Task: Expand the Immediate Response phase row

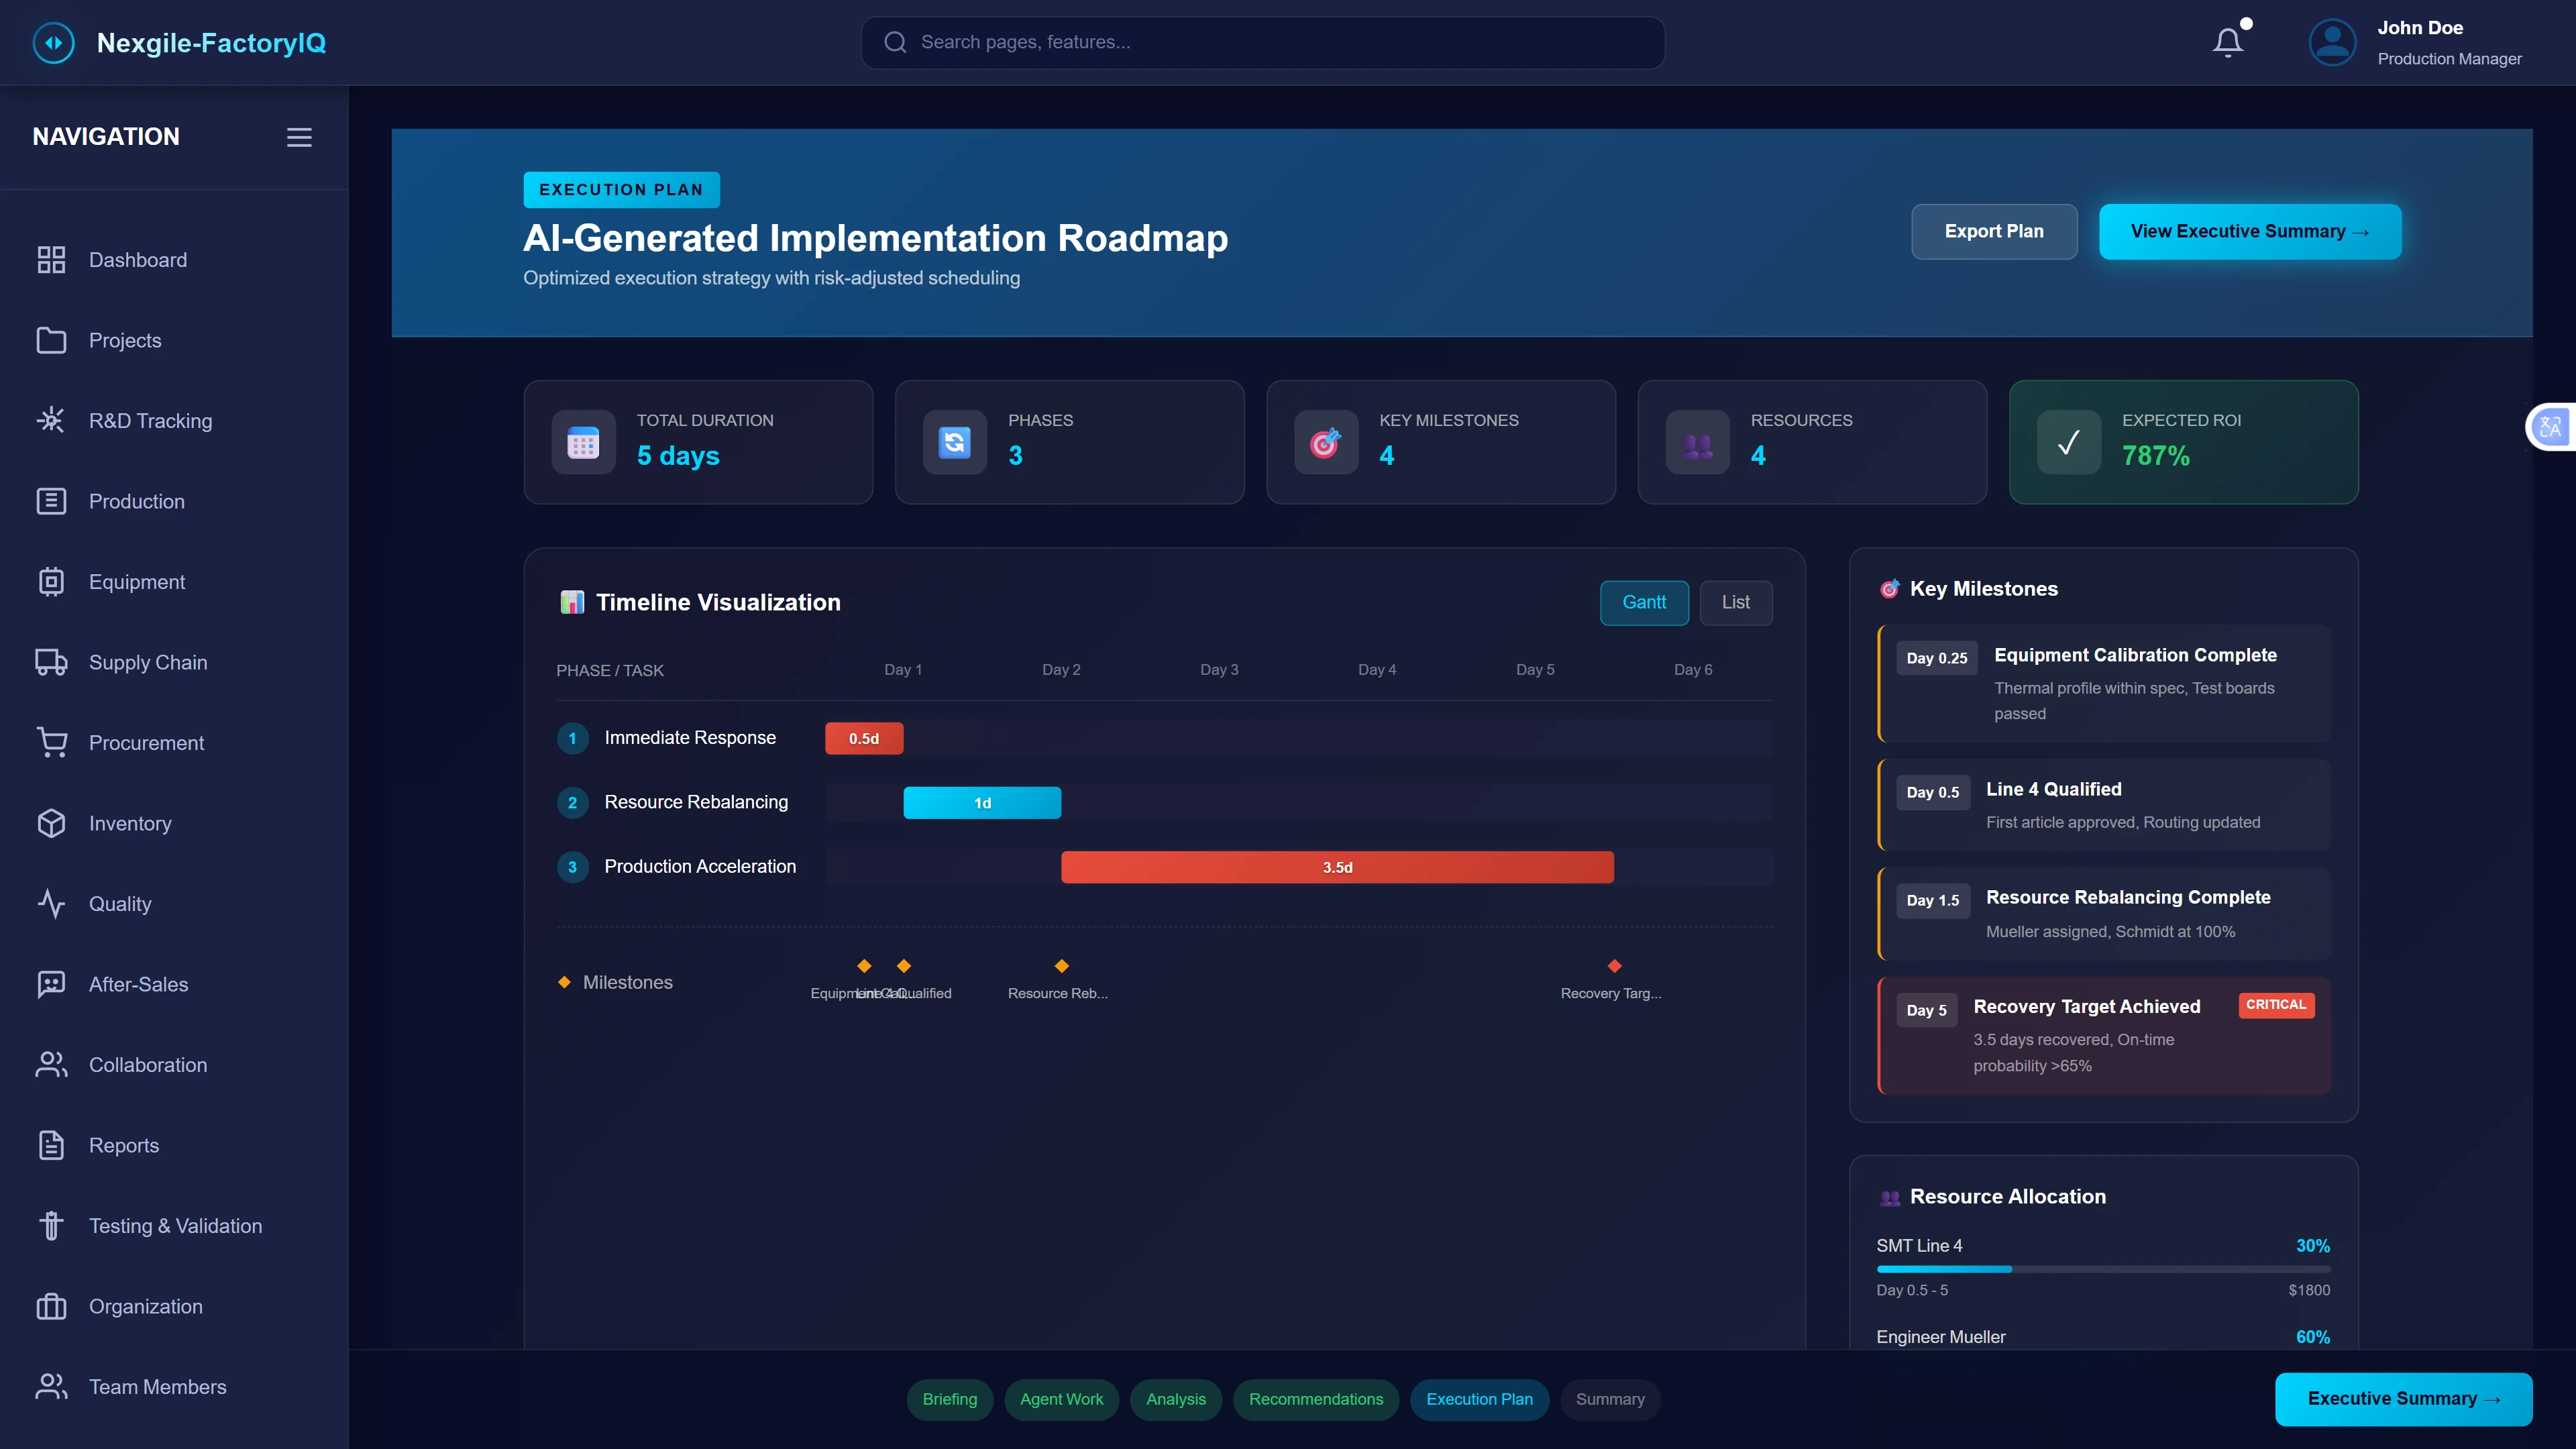Action: [689, 737]
